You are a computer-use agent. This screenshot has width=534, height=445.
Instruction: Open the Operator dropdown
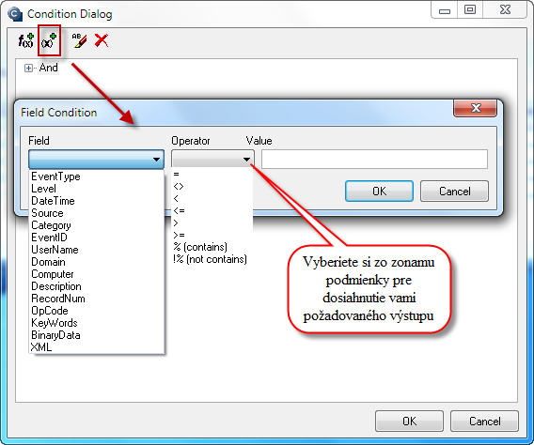[212, 159]
